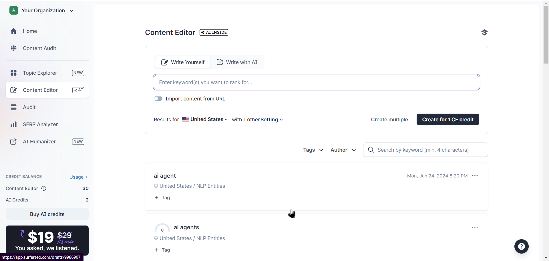
Task: Open Content Audit in the sidebar
Action: point(39,48)
